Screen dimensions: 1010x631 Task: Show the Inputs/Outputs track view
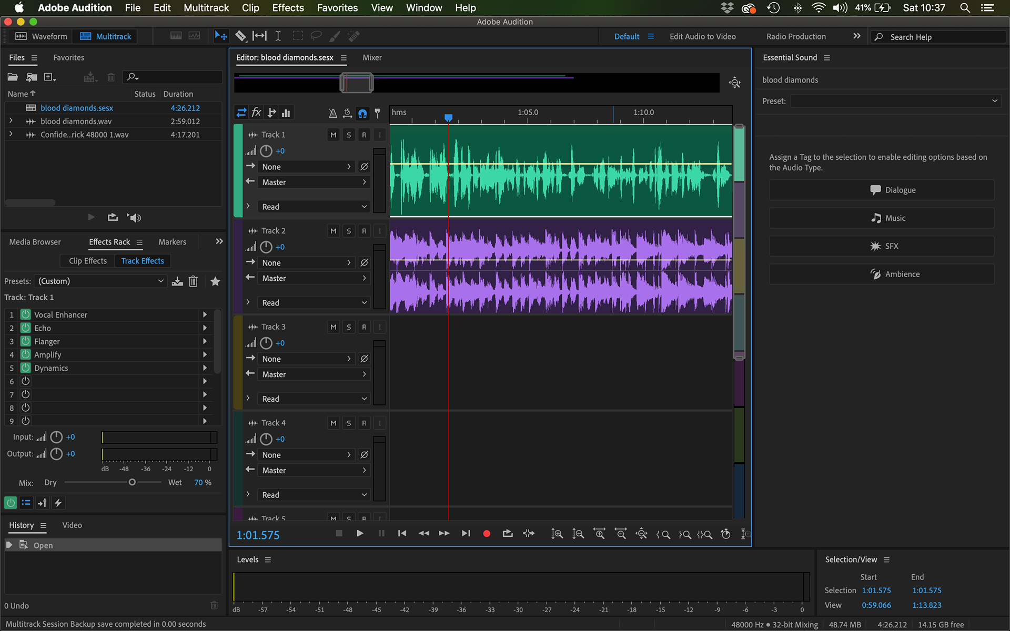coord(241,113)
